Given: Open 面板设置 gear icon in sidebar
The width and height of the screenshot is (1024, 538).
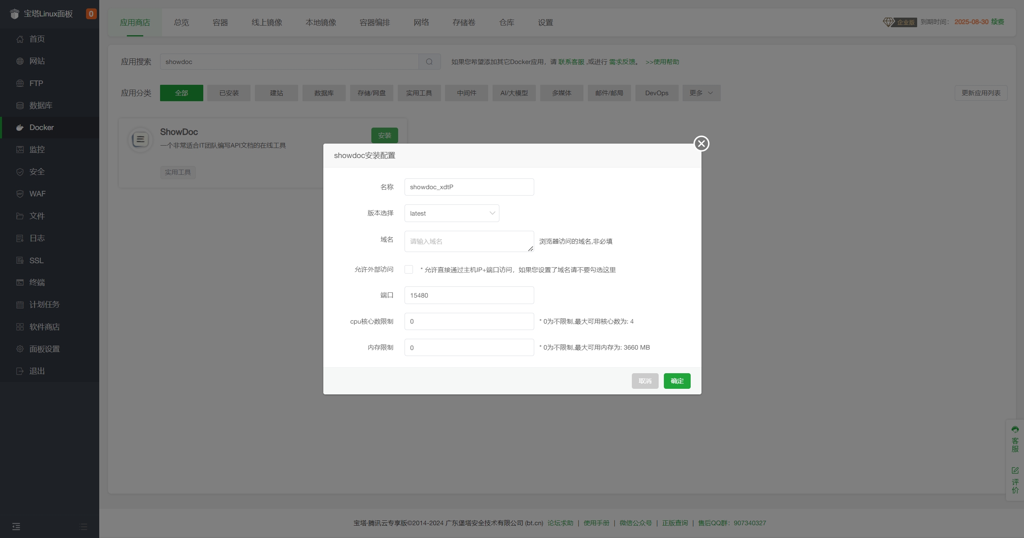Looking at the screenshot, I should [x=20, y=349].
